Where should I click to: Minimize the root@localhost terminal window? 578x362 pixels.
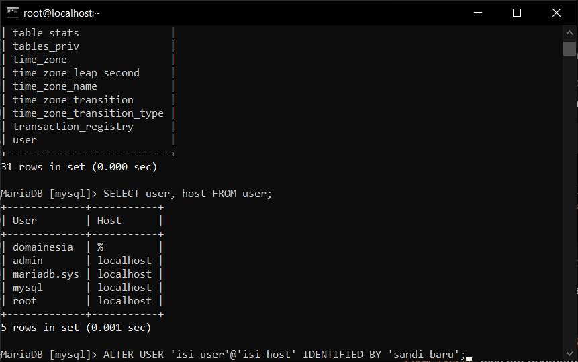(478, 13)
